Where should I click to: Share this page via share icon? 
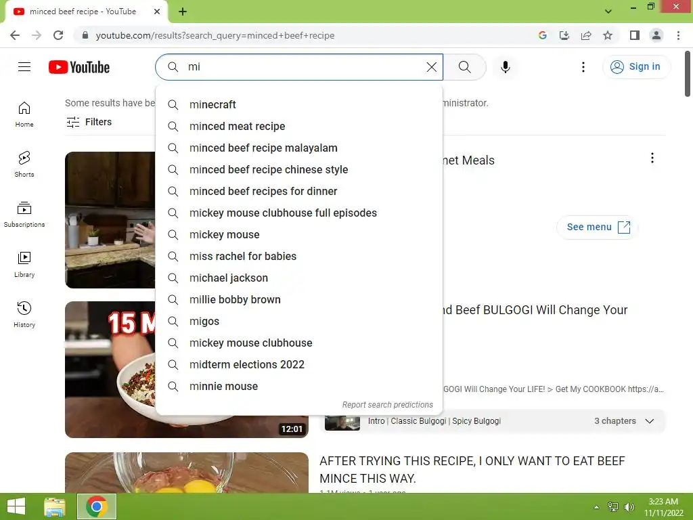point(586,35)
